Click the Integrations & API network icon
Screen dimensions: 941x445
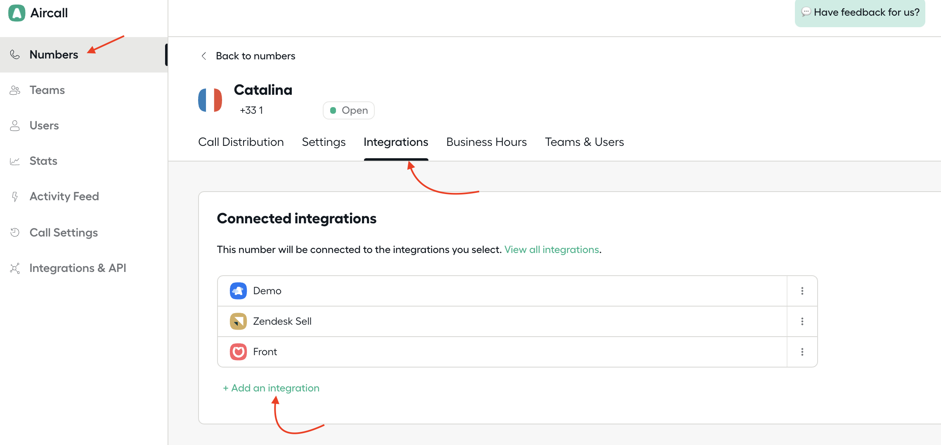(15, 268)
